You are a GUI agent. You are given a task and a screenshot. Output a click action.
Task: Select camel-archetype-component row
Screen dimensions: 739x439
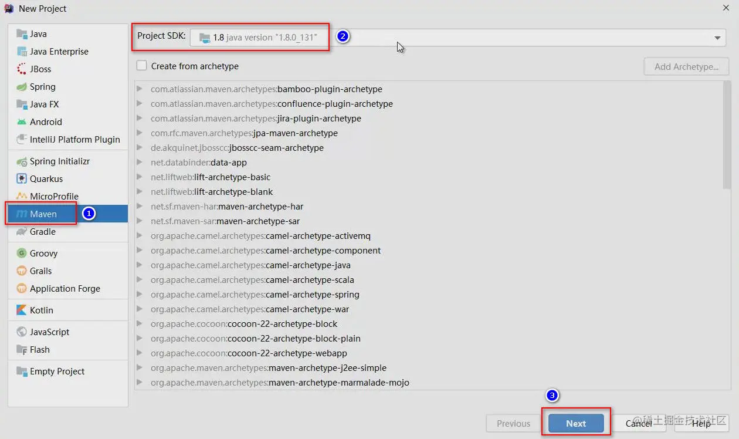(x=429, y=251)
